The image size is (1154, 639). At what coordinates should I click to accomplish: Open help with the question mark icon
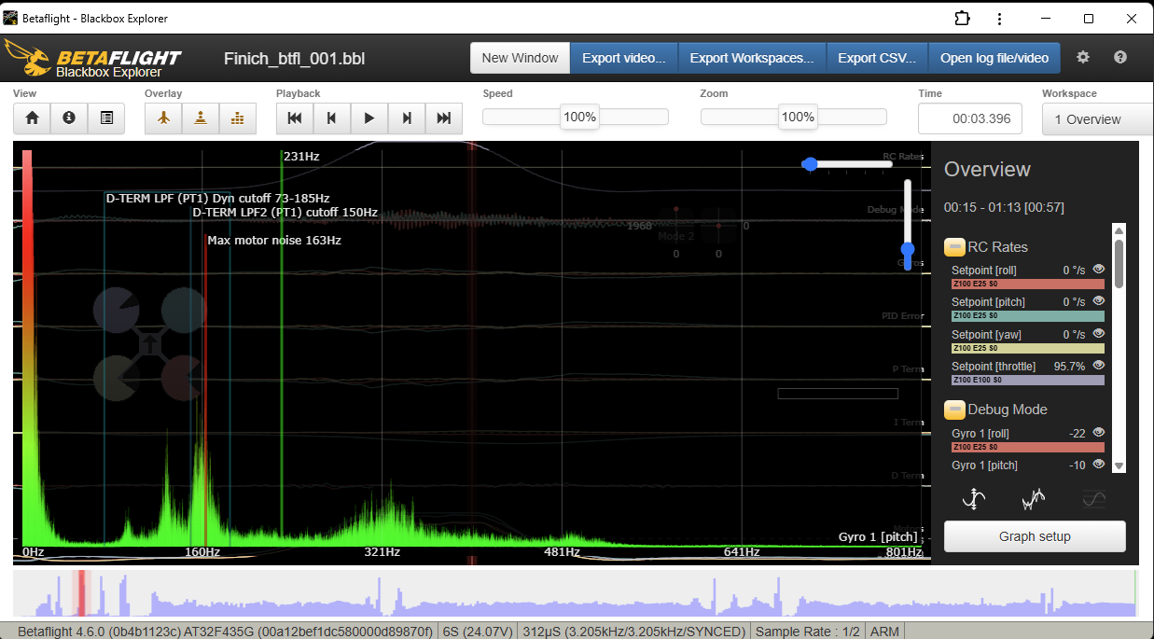(1120, 57)
